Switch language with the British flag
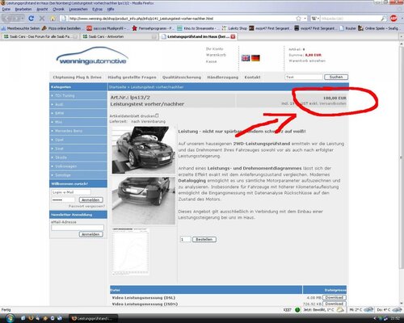The image size is (404, 323). pyautogui.click(x=246, y=58)
